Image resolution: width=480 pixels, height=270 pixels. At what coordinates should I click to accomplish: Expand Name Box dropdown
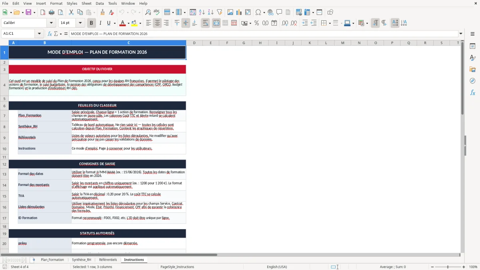[39, 34]
